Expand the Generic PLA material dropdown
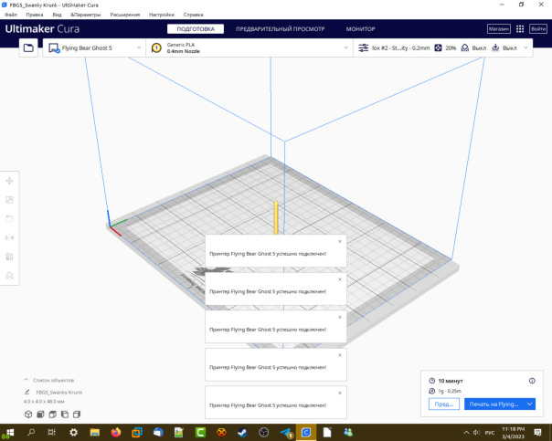 [x=346, y=47]
